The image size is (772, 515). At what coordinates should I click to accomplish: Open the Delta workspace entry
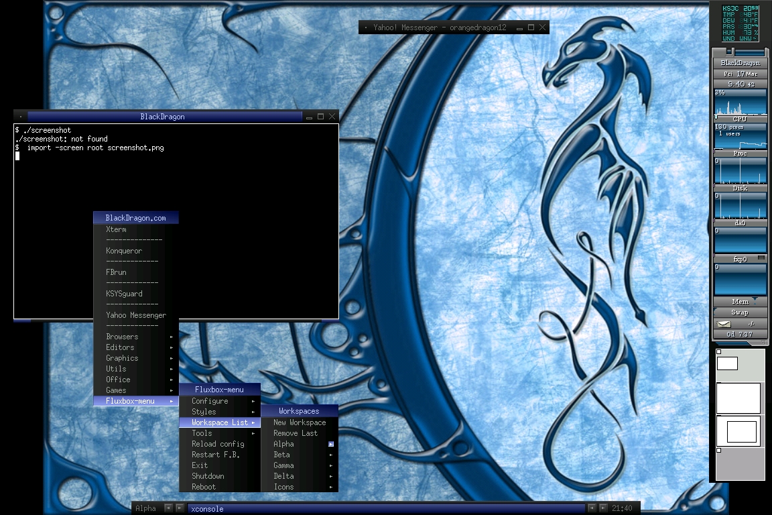tap(300, 476)
